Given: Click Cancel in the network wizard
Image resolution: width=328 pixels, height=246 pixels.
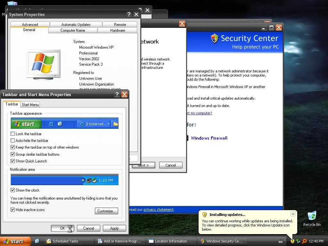Looking at the screenshot, I should 171,165.
